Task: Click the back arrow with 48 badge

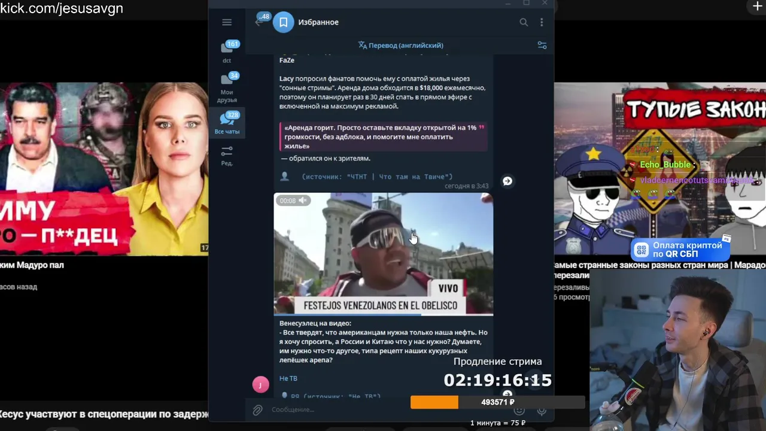Action: 260,21
